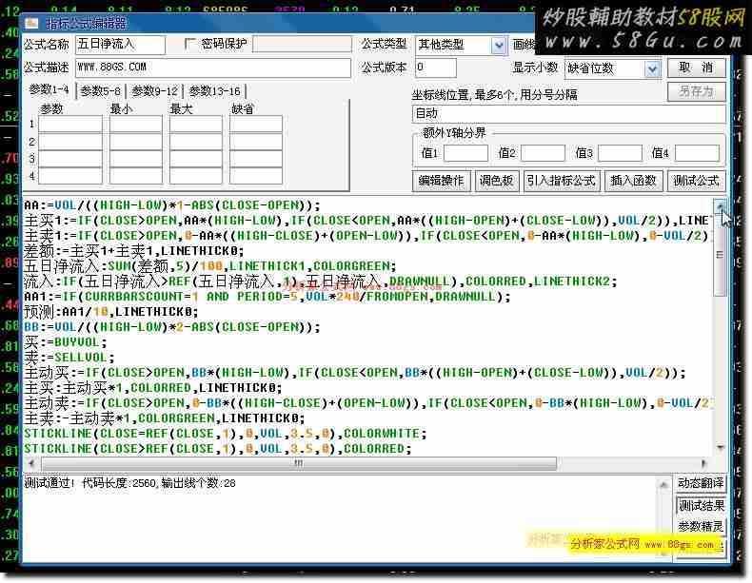Open the 调色板 color palette
Viewport: 752px width, 583px height.
pos(496,181)
